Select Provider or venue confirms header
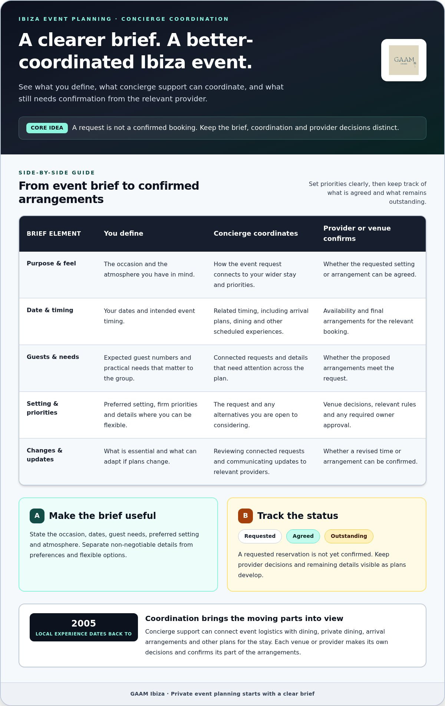This screenshot has width=445, height=706. (x=357, y=233)
